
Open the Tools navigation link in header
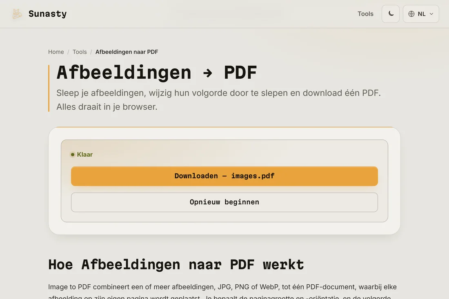[x=365, y=14]
